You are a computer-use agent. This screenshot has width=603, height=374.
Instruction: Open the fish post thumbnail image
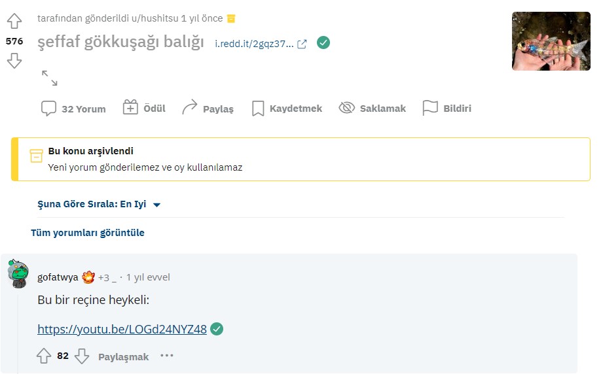coord(551,41)
